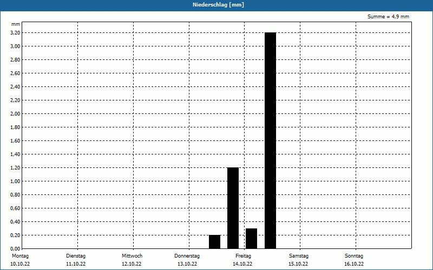Image resolution: width=433 pixels, height=270 pixels.
Task: Click the Samstag axis label
Action: [x=299, y=256]
